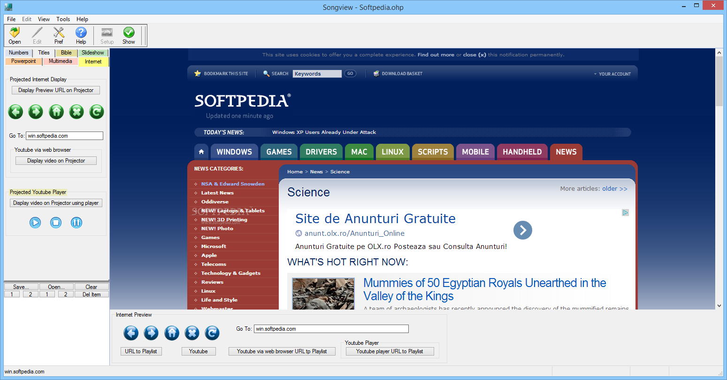Expand the YOUR ACCOUNT dropdown
Image resolution: width=727 pixels, height=380 pixels.
[x=612, y=74]
